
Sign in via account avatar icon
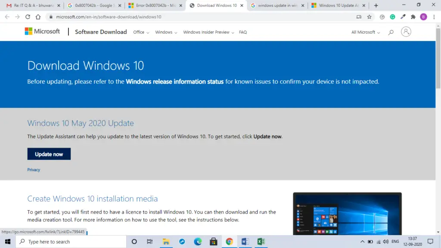pyautogui.click(x=406, y=31)
